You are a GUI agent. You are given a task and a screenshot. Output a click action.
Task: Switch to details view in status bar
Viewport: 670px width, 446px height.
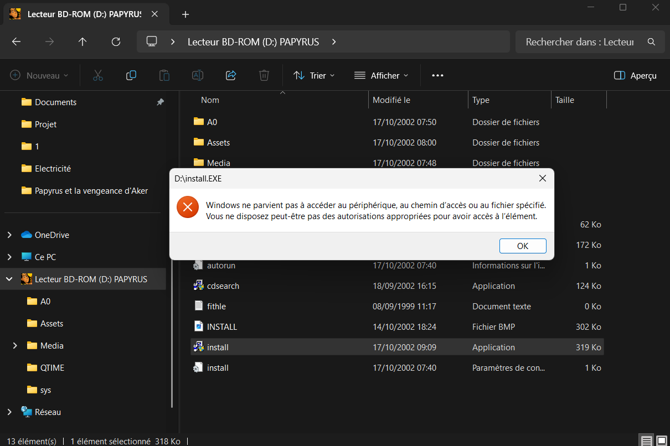click(x=646, y=441)
